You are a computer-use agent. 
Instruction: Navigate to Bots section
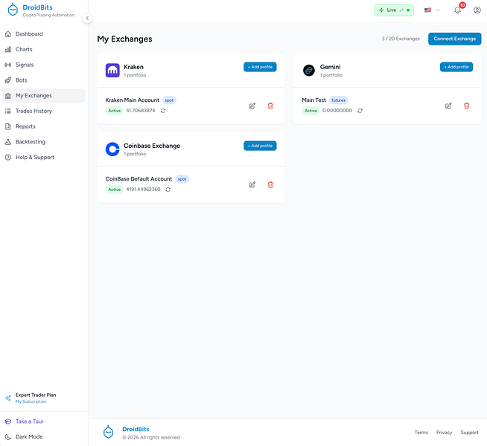(x=43, y=80)
